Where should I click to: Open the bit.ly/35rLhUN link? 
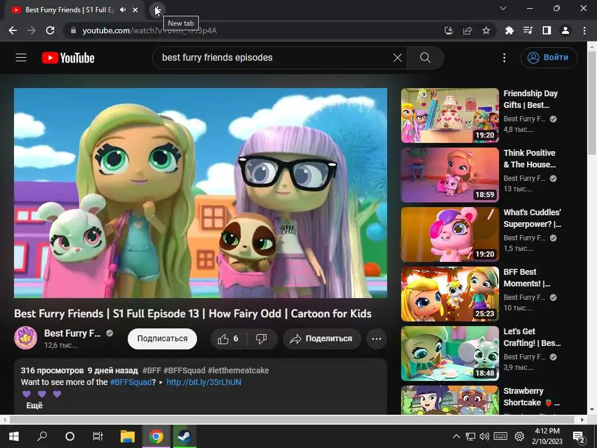(203, 382)
